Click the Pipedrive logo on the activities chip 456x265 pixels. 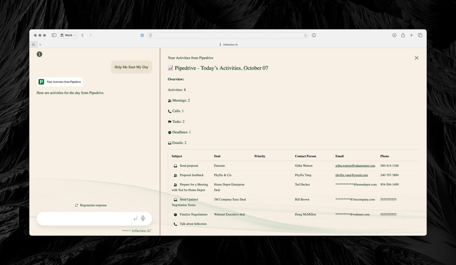41,82
